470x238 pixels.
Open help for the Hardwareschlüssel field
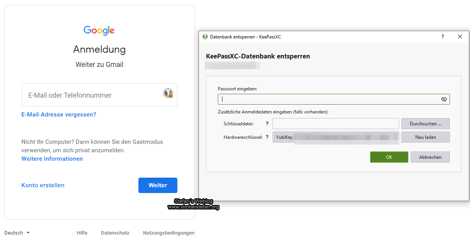pyautogui.click(x=267, y=137)
